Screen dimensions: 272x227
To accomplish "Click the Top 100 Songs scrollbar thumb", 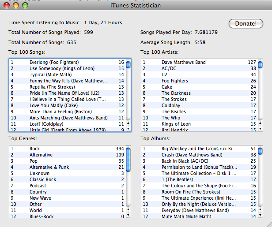I will coord(128,65).
